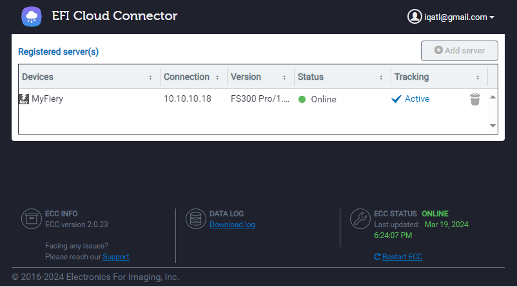517x287 pixels.
Task: Select the MyFiery device name
Action: pyautogui.click(x=48, y=98)
